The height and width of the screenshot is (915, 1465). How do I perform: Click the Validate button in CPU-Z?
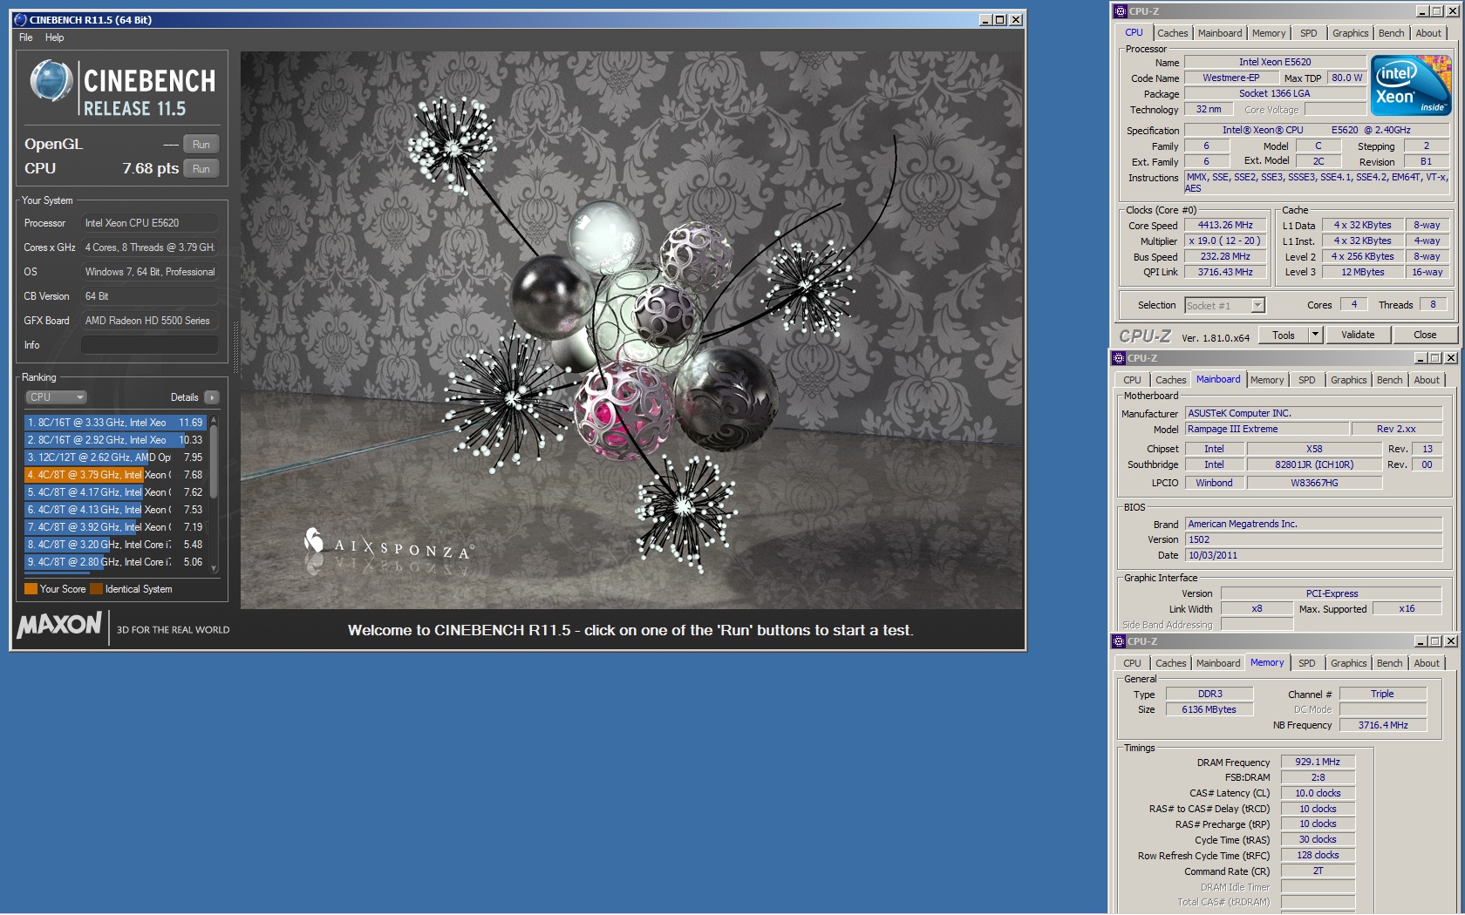point(1358,335)
